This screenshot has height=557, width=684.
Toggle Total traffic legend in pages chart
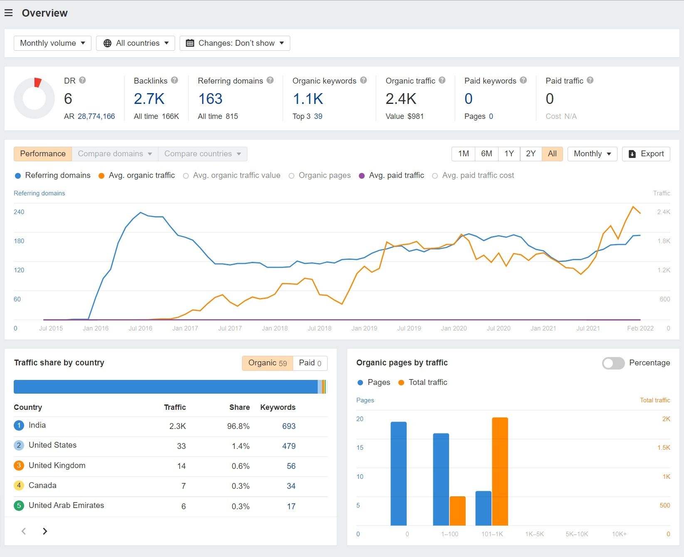(422, 382)
